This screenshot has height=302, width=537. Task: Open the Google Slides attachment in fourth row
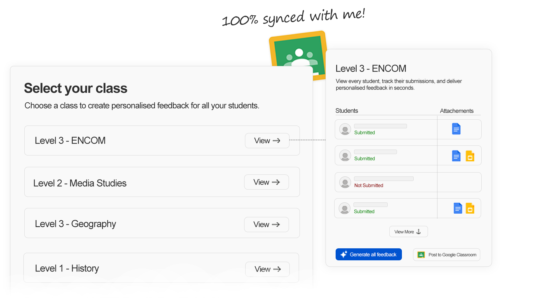470,208
